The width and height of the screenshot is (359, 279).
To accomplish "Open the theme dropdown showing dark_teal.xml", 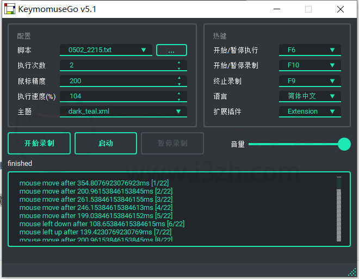I will point(123,111).
